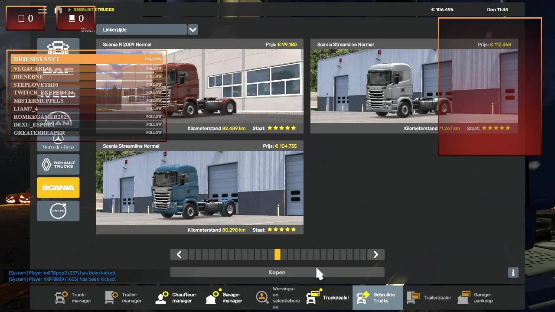555x312 pixels.
Task: Open the Truck-manager tab label
Action: click(82, 298)
